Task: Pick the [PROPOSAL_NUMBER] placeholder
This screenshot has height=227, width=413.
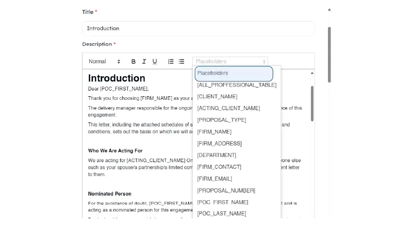Action: tap(226, 190)
